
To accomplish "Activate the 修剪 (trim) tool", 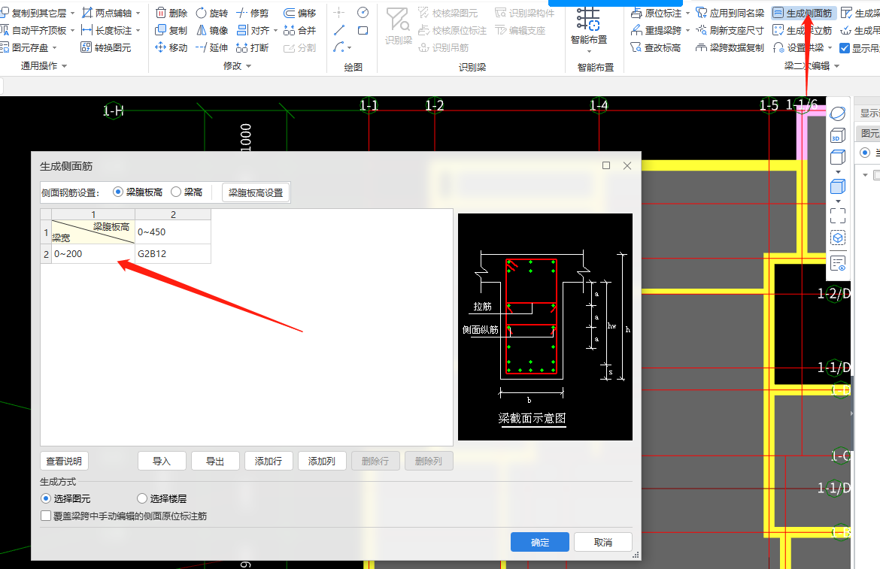I will [252, 13].
